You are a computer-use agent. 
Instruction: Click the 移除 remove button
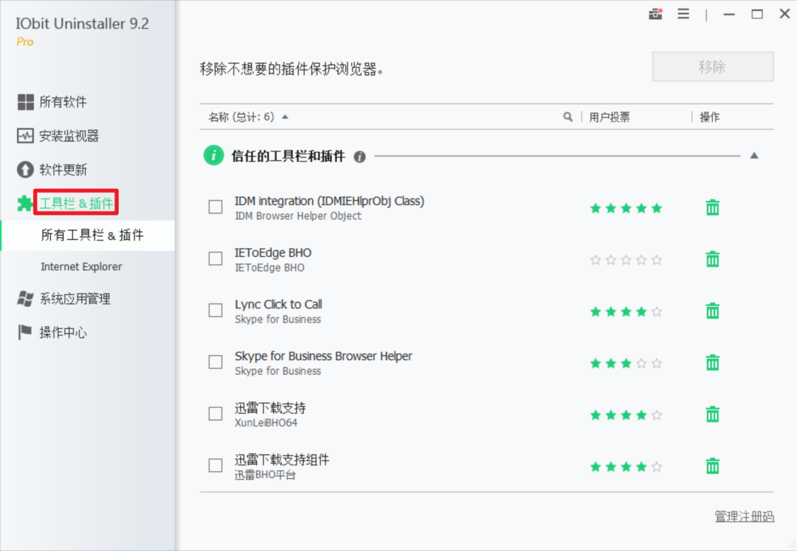[713, 66]
